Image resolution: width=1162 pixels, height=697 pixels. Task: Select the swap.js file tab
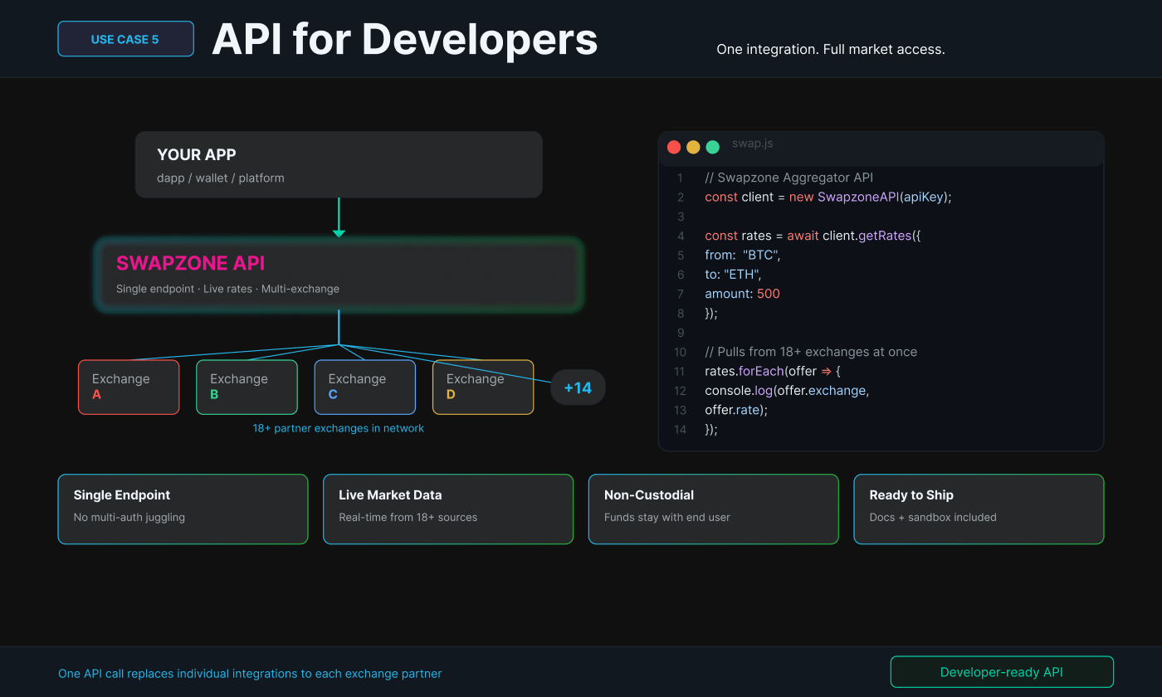(752, 144)
